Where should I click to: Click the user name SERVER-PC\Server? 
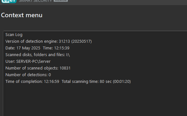pos(33,62)
